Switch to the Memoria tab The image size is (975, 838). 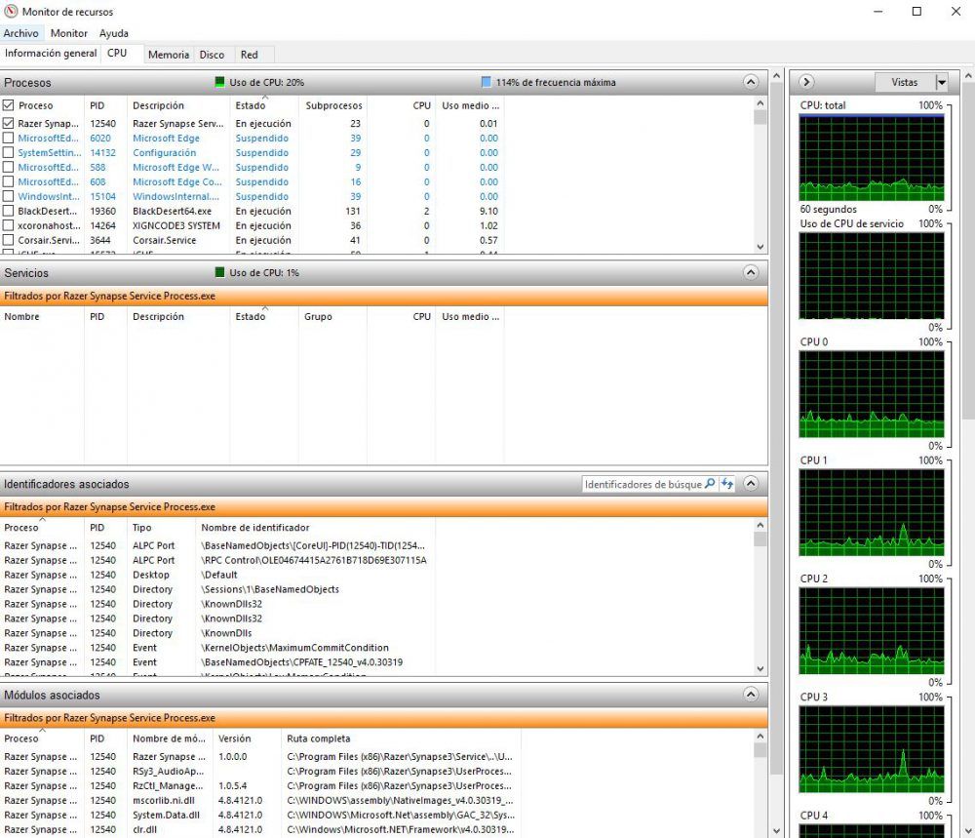click(168, 55)
